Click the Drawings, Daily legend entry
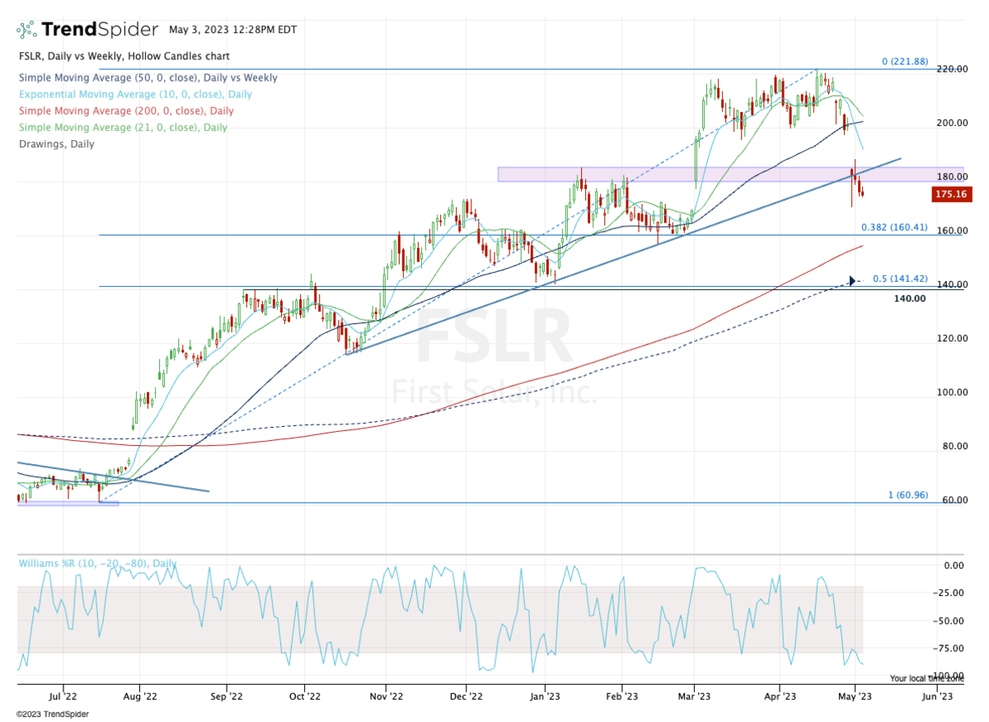 pos(55,143)
